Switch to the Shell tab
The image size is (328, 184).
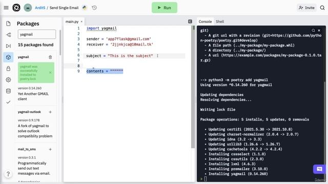click(220, 21)
